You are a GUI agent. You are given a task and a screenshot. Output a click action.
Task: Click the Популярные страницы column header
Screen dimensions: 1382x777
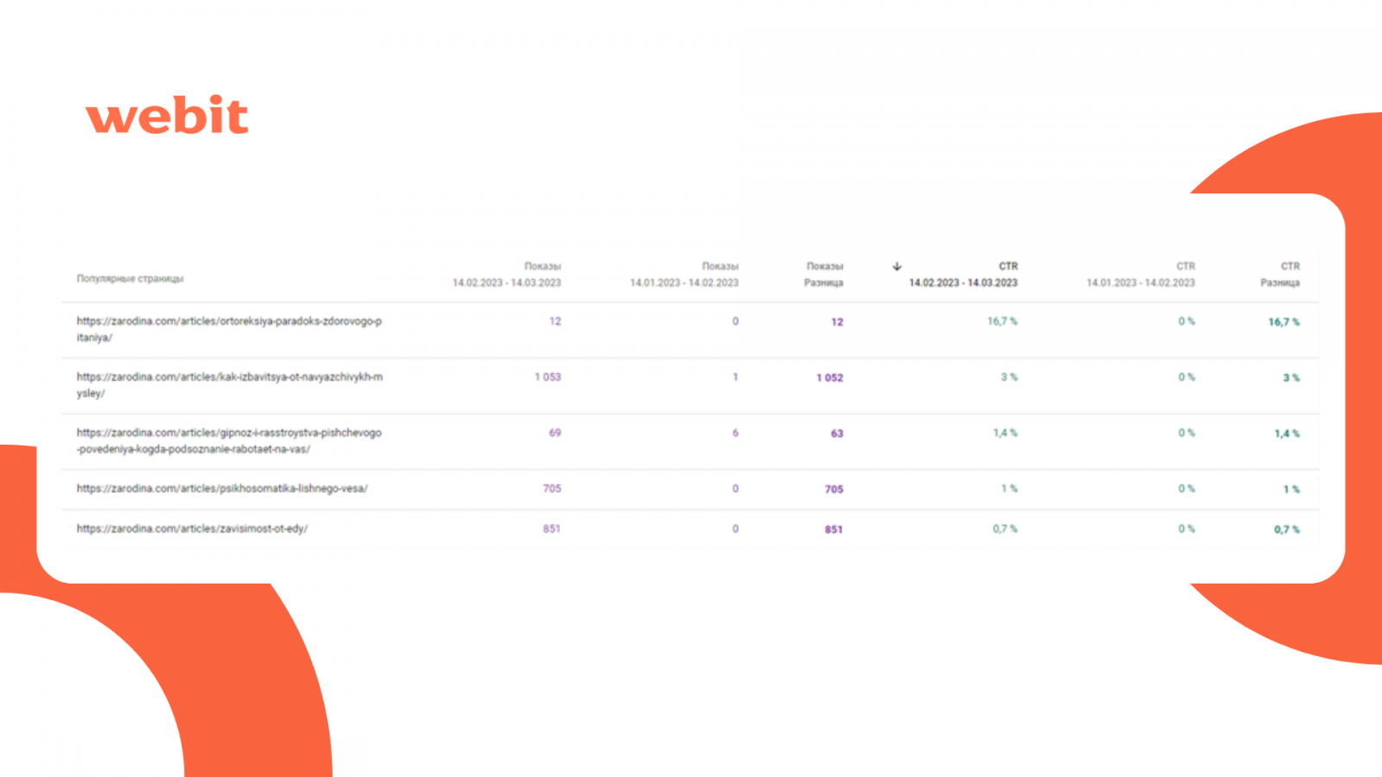point(130,279)
